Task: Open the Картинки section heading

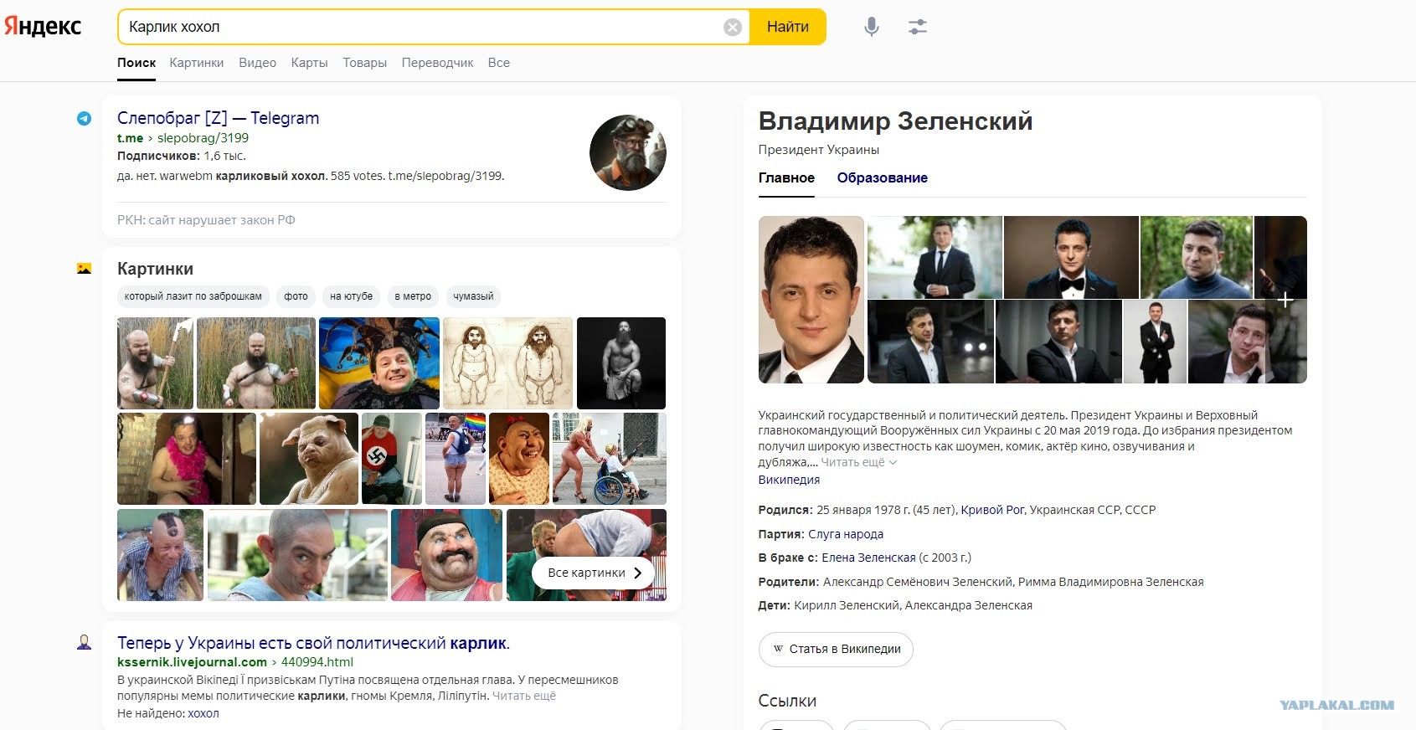Action: (155, 269)
